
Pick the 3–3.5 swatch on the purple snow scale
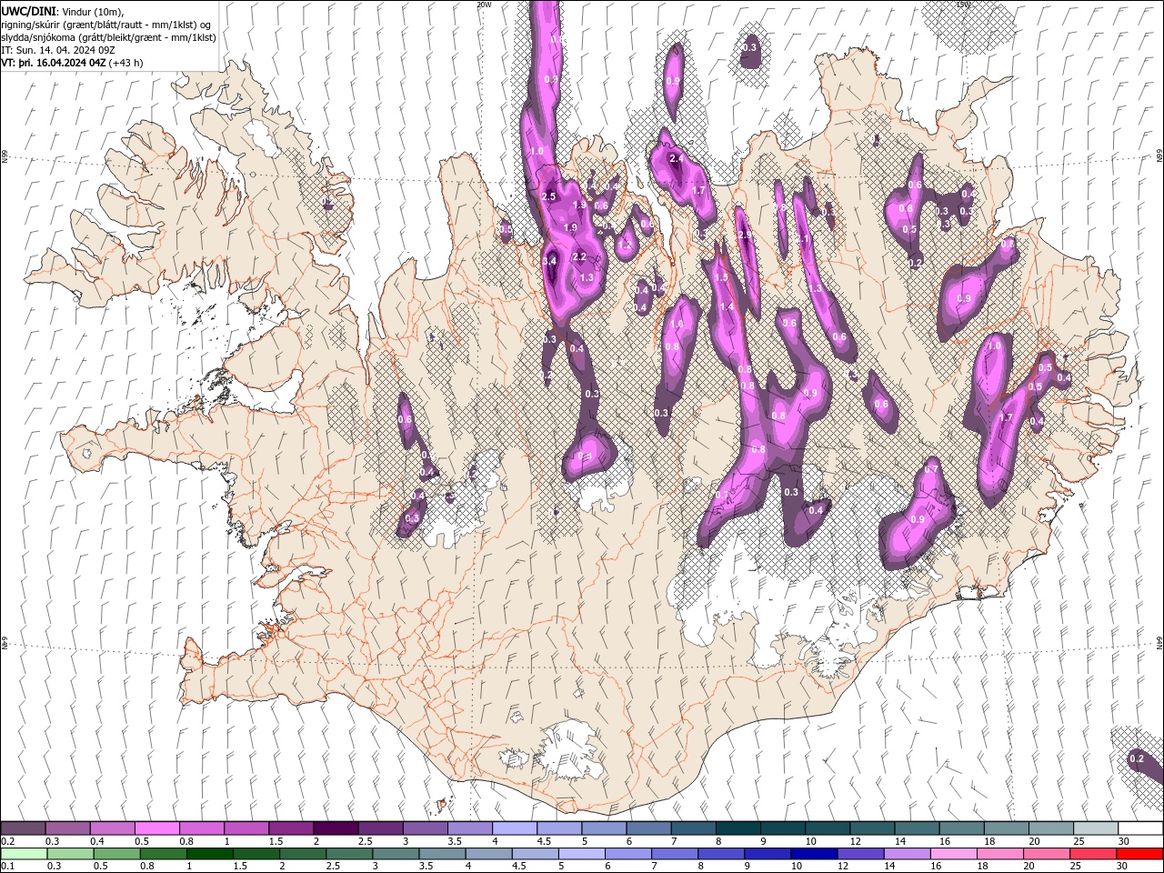(x=426, y=828)
